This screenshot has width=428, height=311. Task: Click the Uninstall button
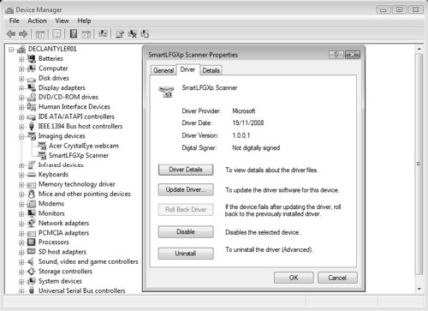click(x=186, y=254)
